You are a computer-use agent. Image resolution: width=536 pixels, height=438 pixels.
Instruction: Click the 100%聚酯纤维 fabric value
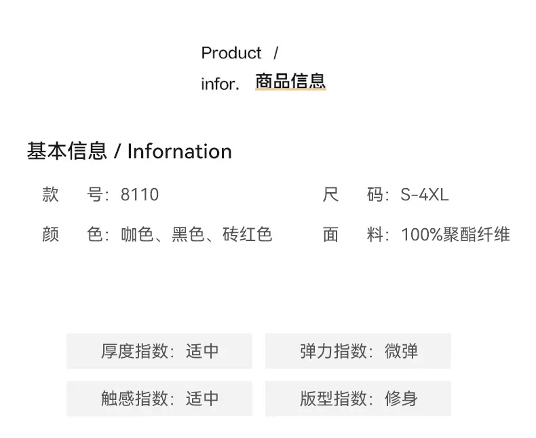[x=455, y=234]
